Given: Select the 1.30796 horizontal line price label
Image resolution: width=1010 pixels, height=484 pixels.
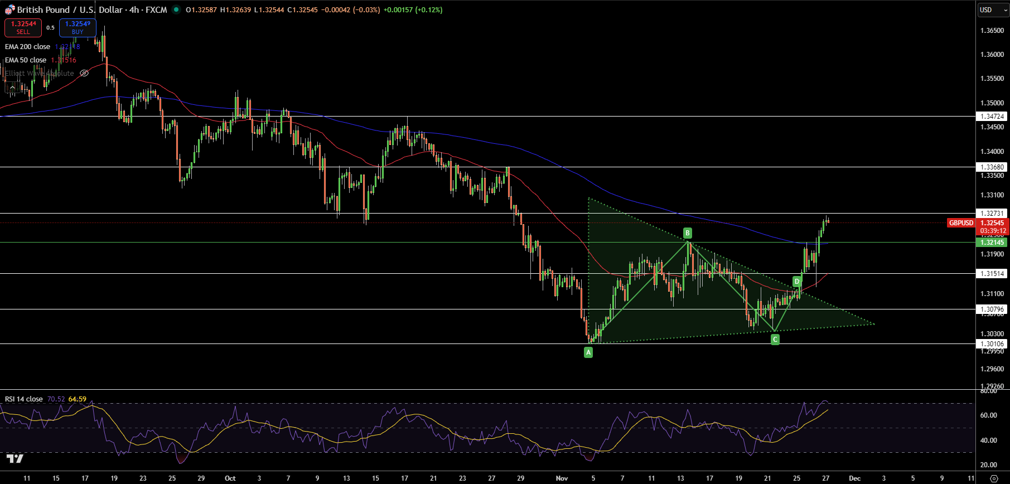Looking at the screenshot, I should click(x=993, y=309).
